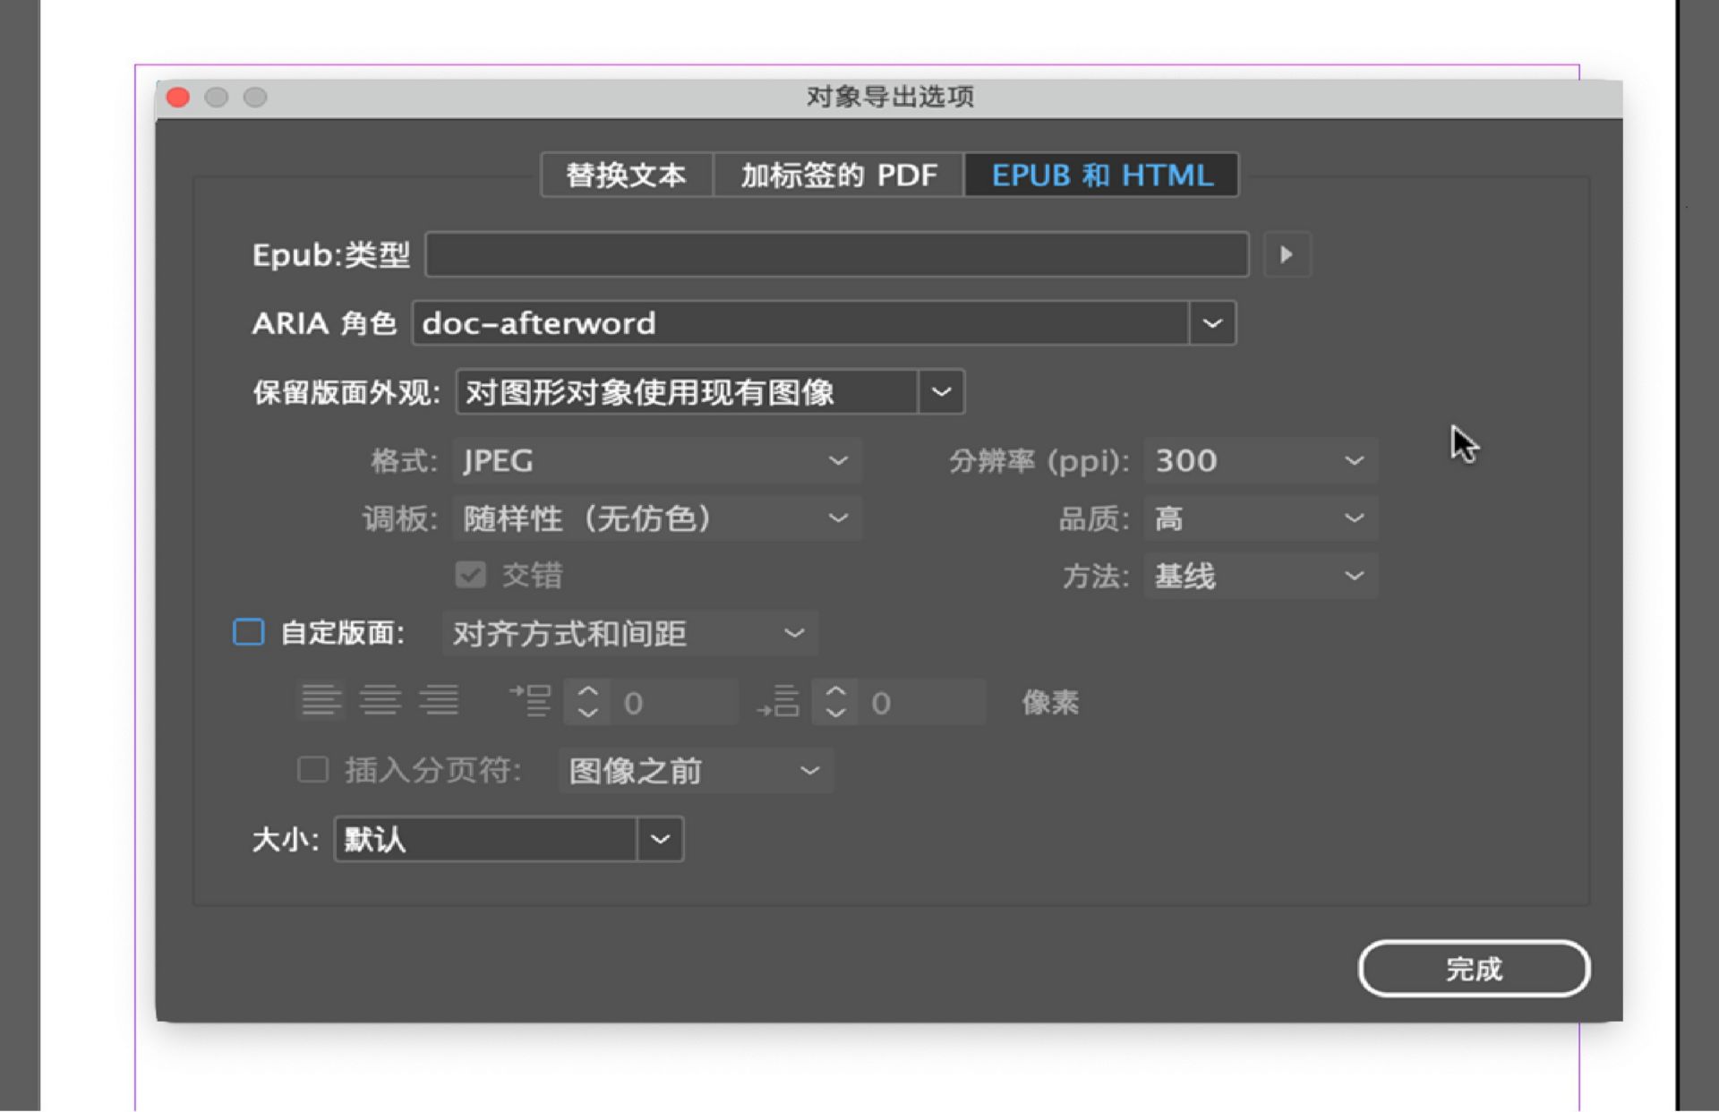The height and width of the screenshot is (1112, 1719).
Task: Enable the 插入分页符 checkbox
Action: (x=312, y=770)
